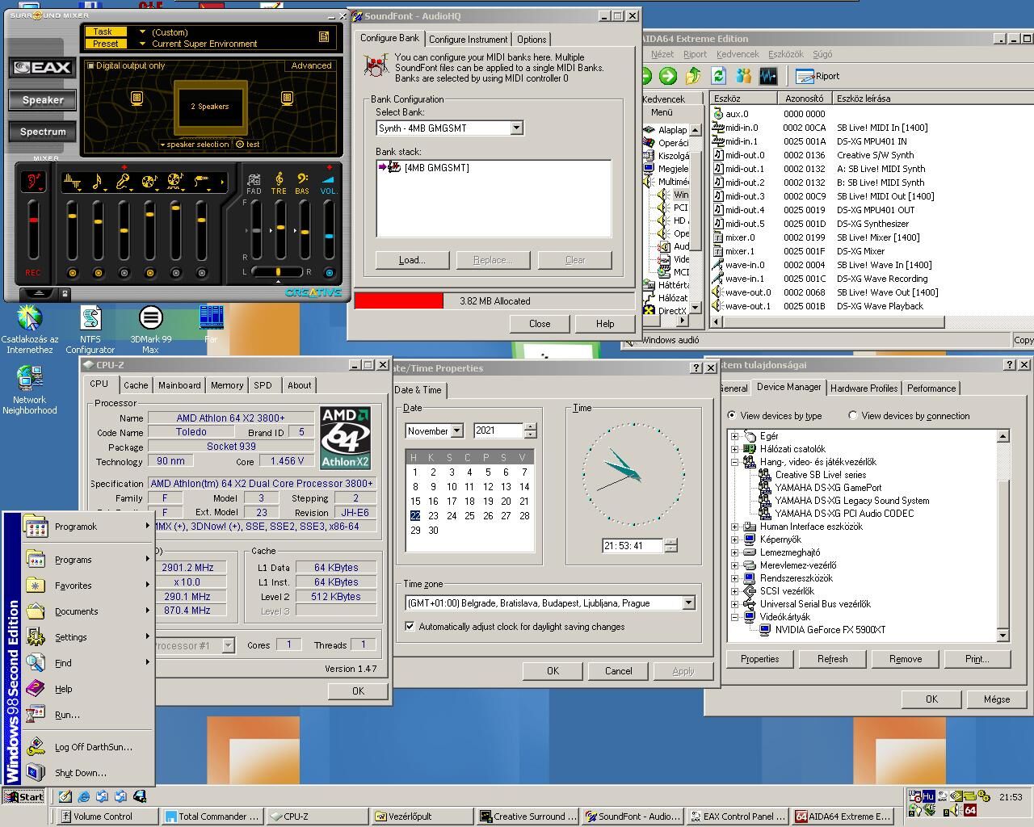Screen dimensions: 1034x827
Task: Open Network Neighborhood desktop icon
Action: tap(30, 390)
